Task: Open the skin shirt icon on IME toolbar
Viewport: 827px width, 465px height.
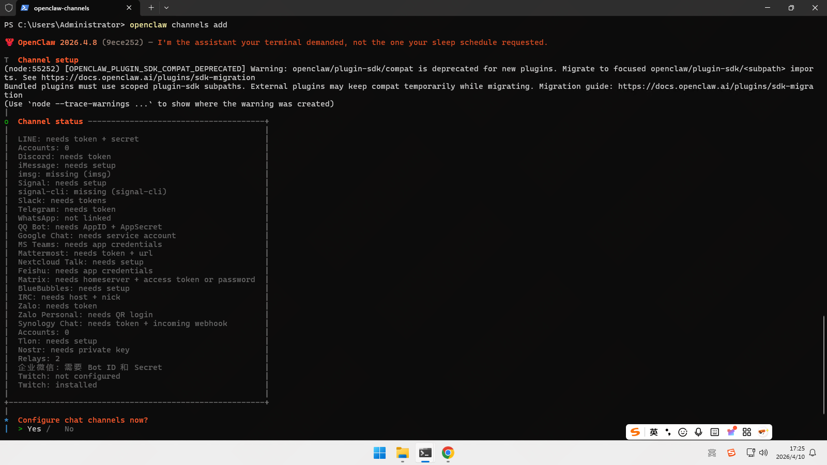Action: coord(731,431)
